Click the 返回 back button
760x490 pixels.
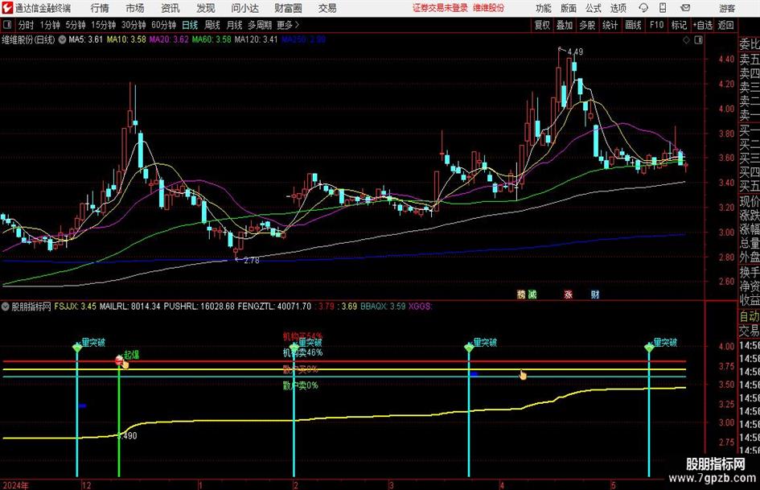coord(725,25)
